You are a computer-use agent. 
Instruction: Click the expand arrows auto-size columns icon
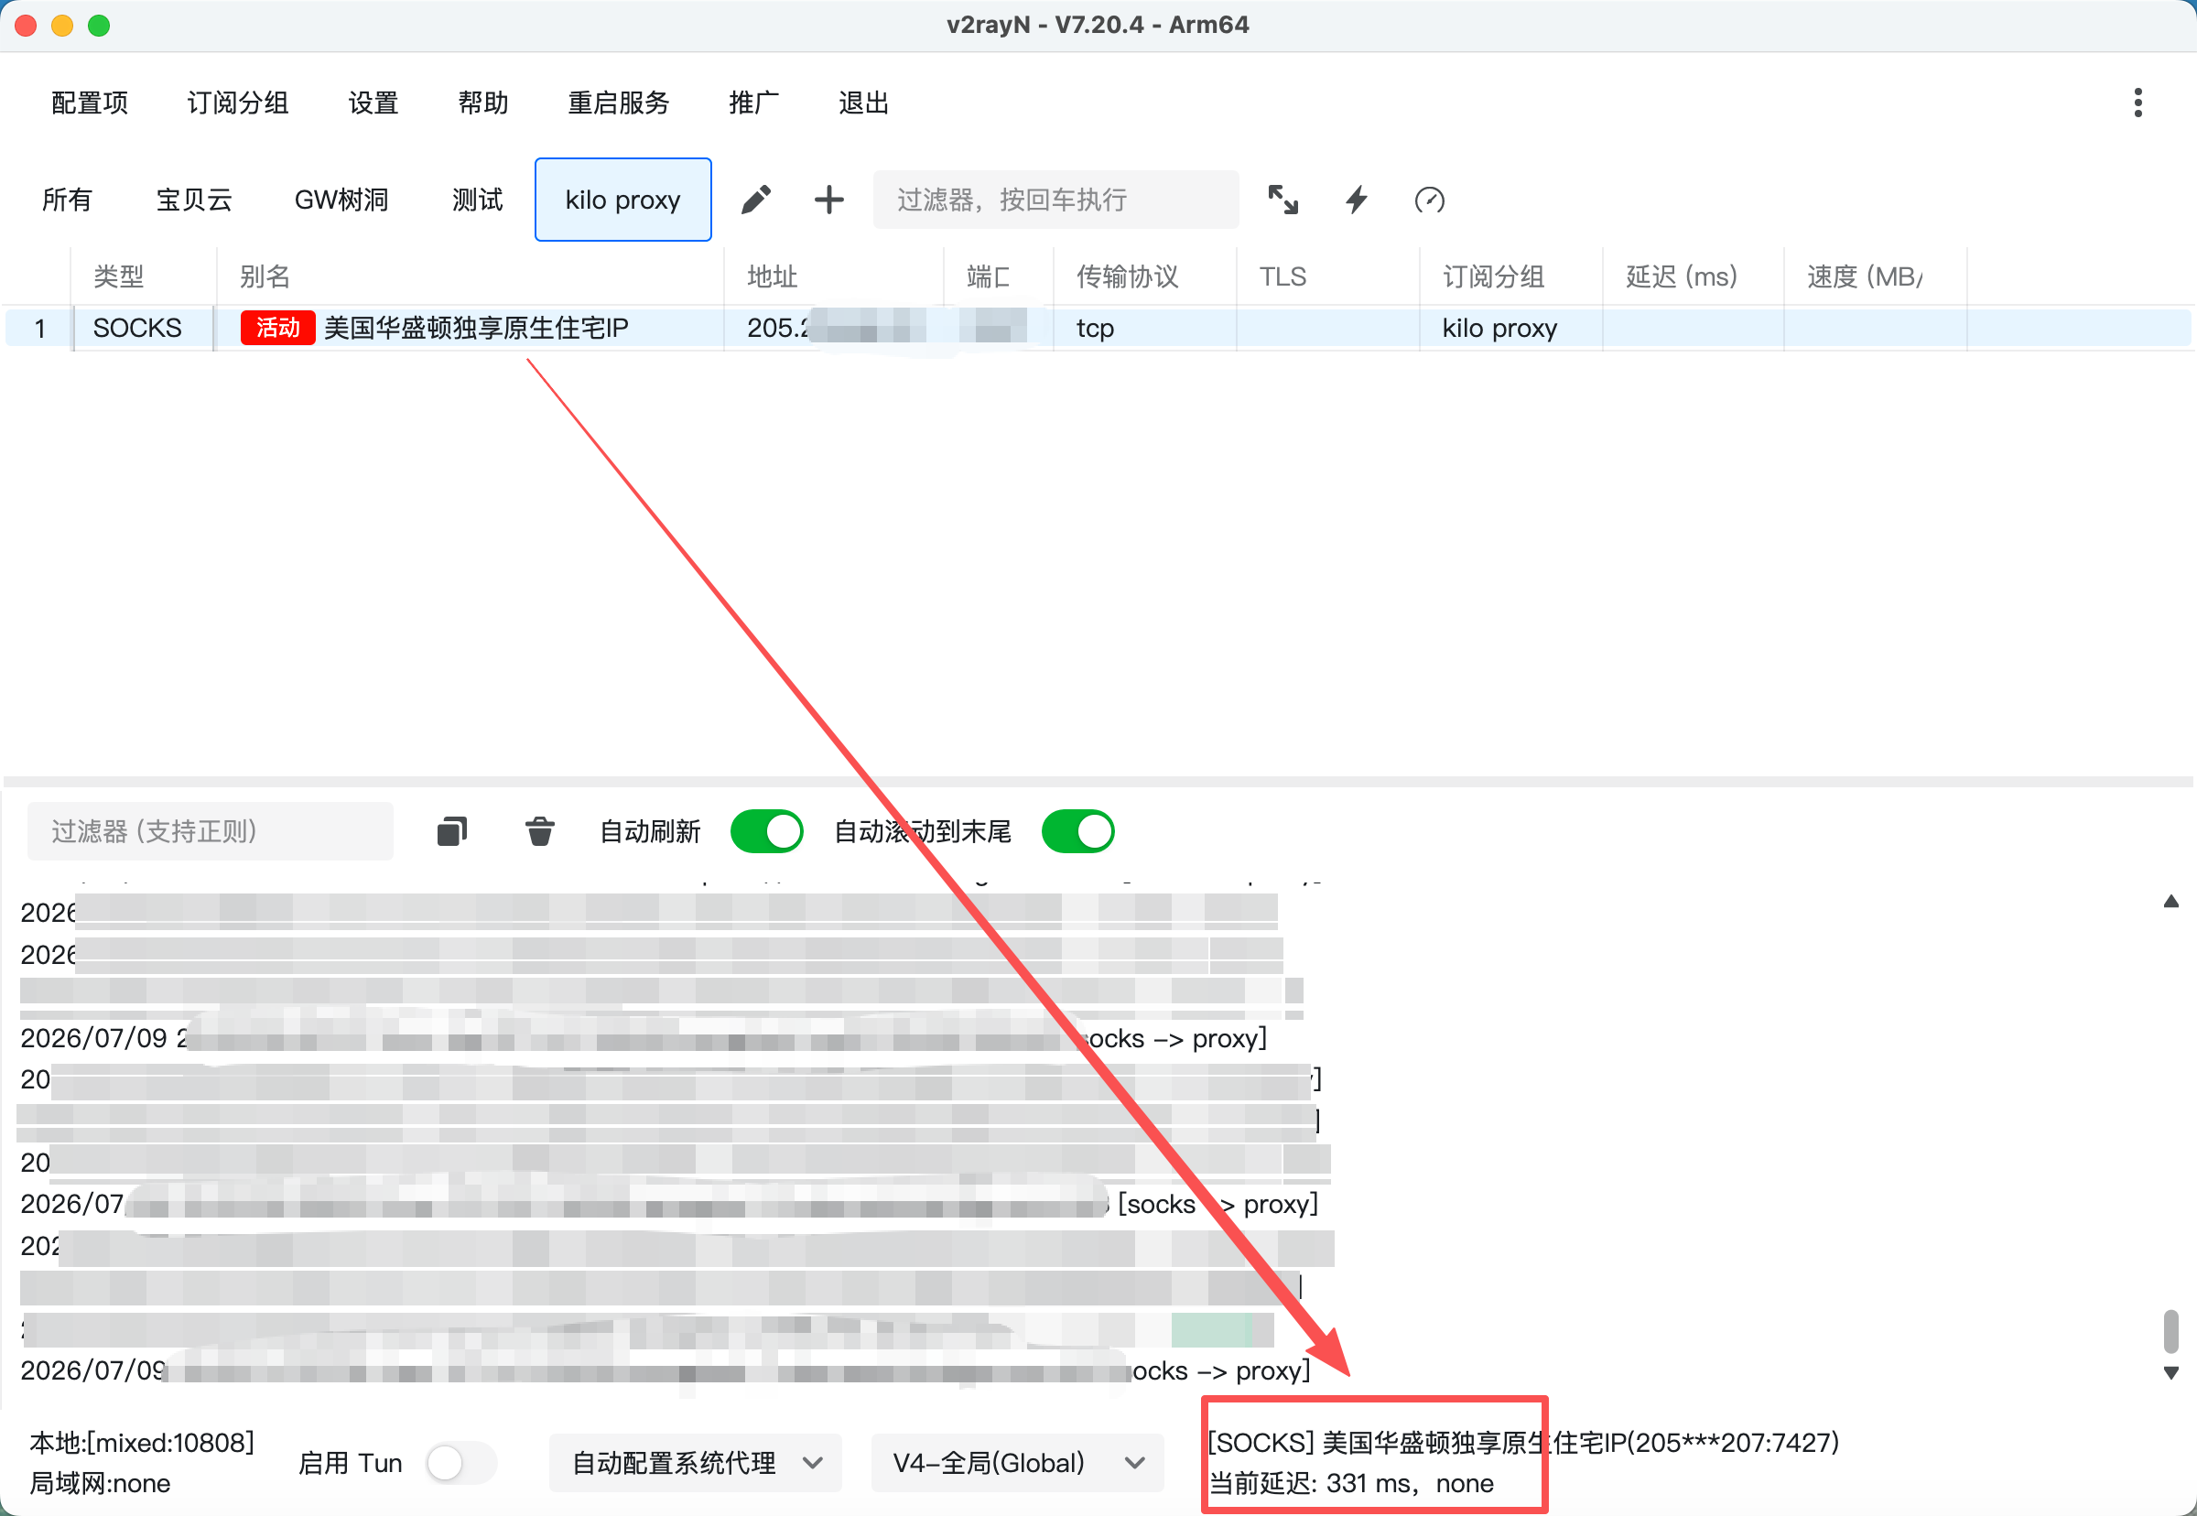click(x=1283, y=200)
